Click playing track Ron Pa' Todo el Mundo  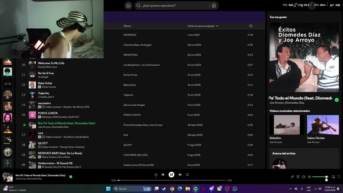(66, 123)
